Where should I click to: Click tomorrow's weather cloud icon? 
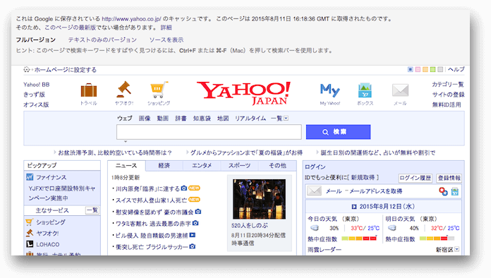pos(392,228)
